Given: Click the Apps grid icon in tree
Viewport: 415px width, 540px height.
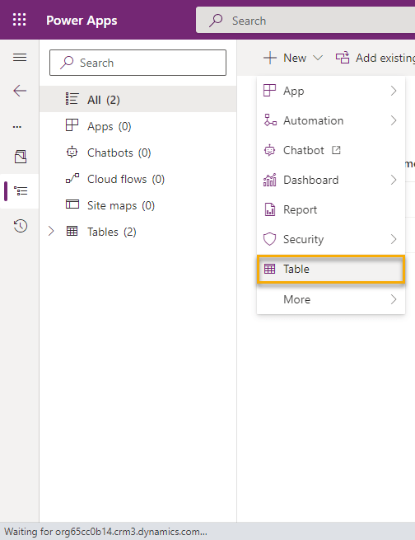Looking at the screenshot, I should pos(72,125).
